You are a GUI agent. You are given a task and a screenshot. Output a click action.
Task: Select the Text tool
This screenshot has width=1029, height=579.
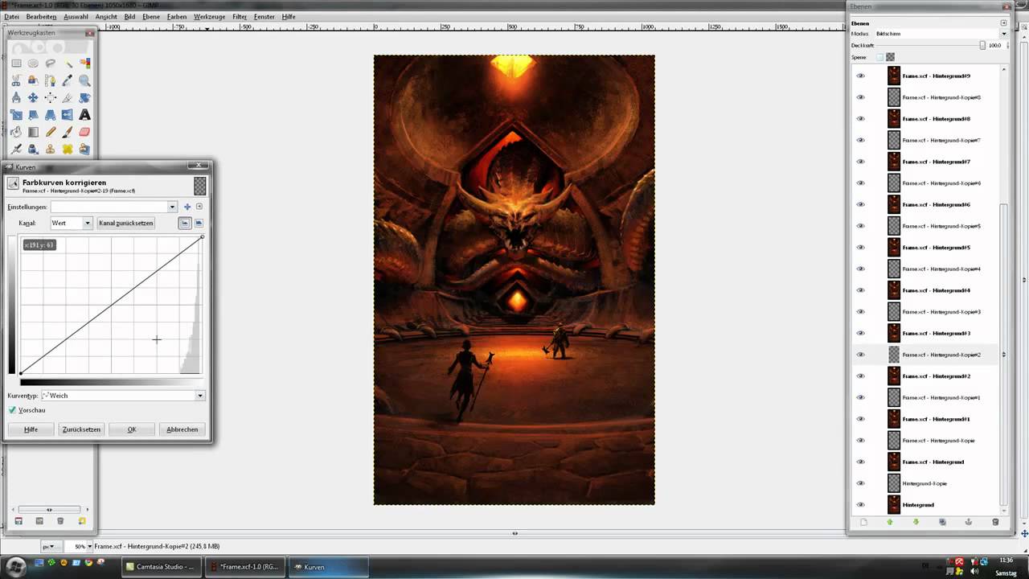(x=84, y=115)
